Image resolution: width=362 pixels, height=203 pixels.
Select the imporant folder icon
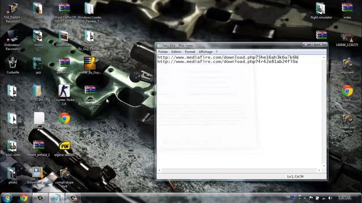[x=347, y=65]
